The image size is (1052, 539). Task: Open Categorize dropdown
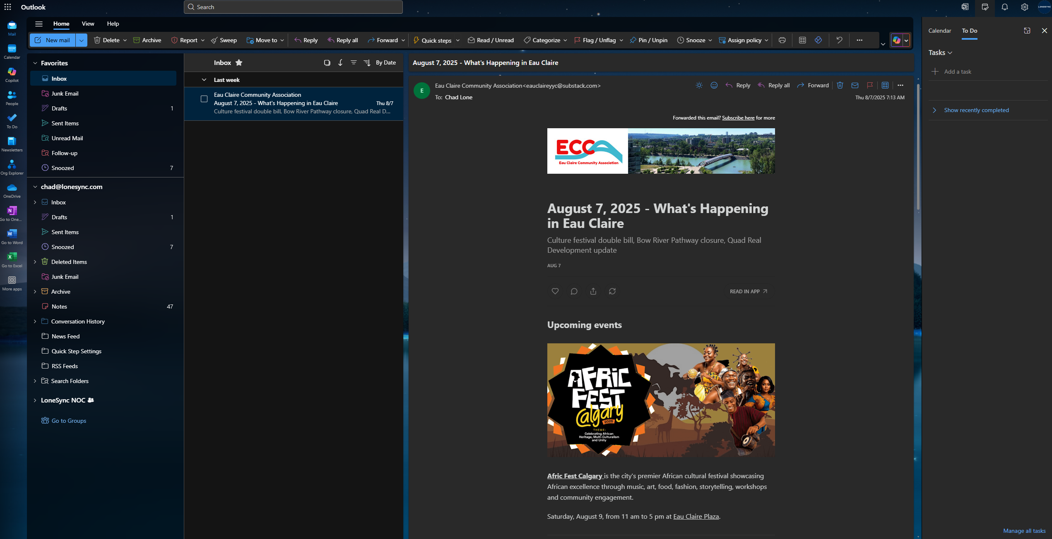[565, 40]
